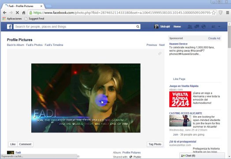Image resolution: width=231 pixels, height=159 pixels.
Task: Click Back to Album link
Action: click(x=15, y=45)
